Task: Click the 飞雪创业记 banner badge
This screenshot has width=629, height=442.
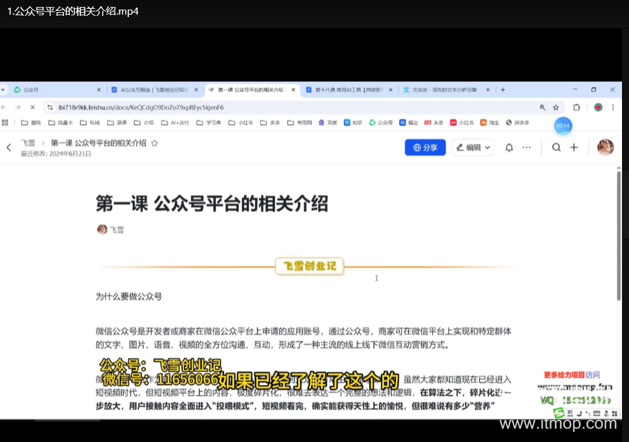Action: 309,266
